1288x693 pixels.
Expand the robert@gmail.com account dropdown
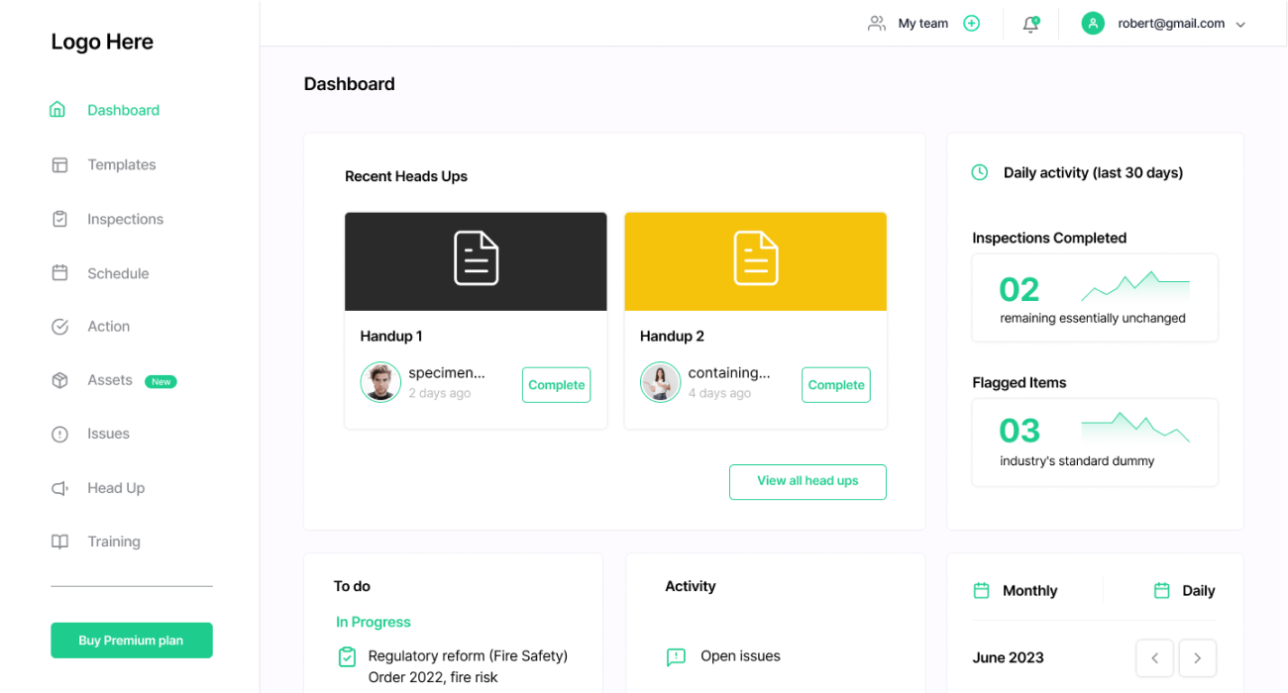coord(1240,25)
